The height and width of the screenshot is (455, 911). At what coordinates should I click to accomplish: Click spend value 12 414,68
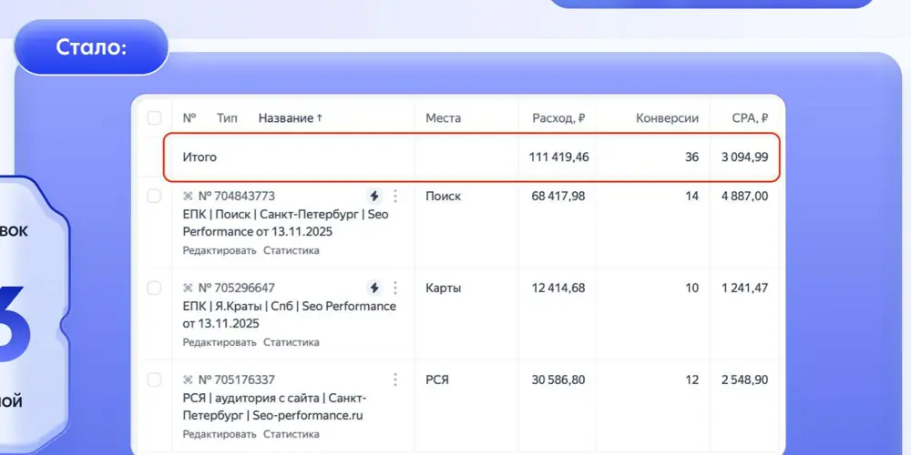(x=558, y=288)
